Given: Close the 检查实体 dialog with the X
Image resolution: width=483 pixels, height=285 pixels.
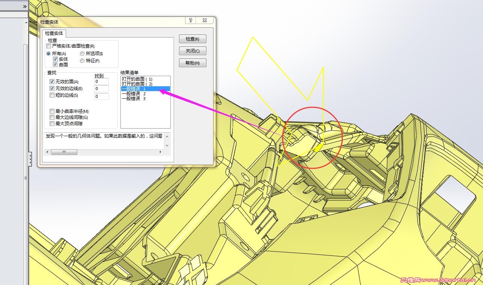Looking at the screenshot, I should 204,21.
